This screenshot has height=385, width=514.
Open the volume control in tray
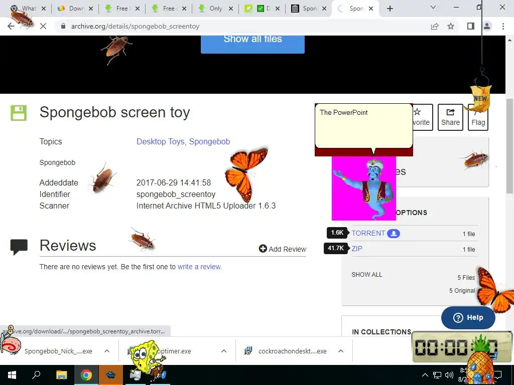coord(449,375)
